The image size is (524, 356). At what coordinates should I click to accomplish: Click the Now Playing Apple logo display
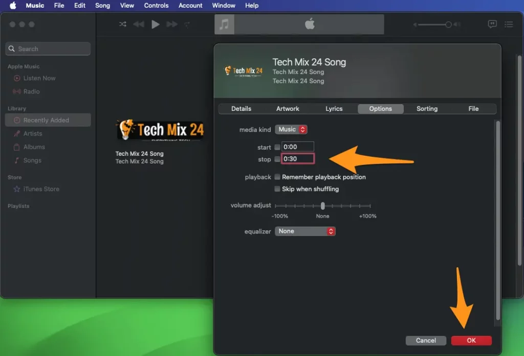(x=310, y=24)
